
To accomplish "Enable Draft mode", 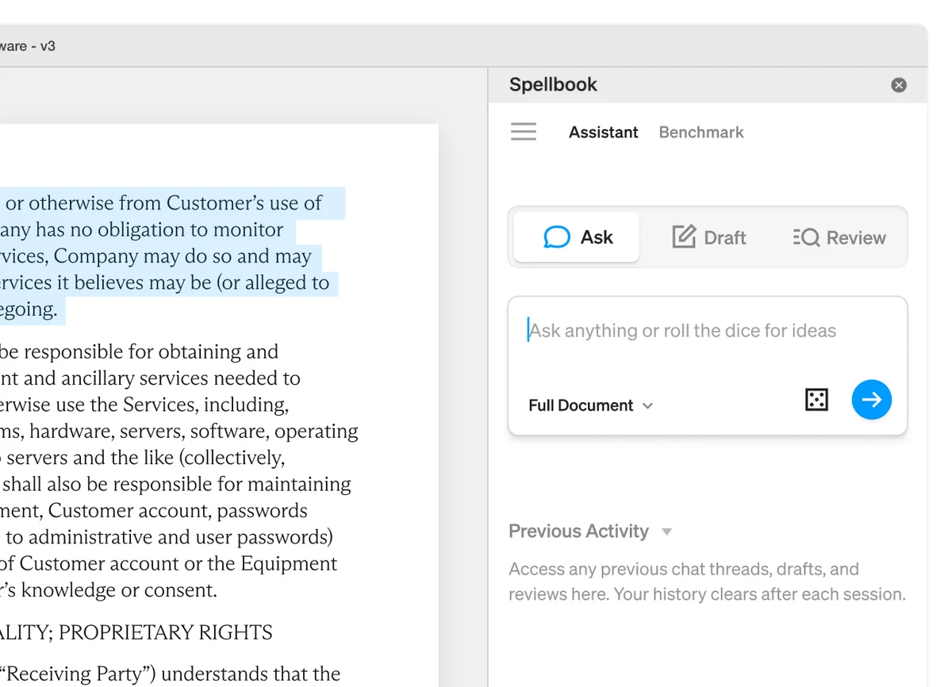I will pos(708,236).
